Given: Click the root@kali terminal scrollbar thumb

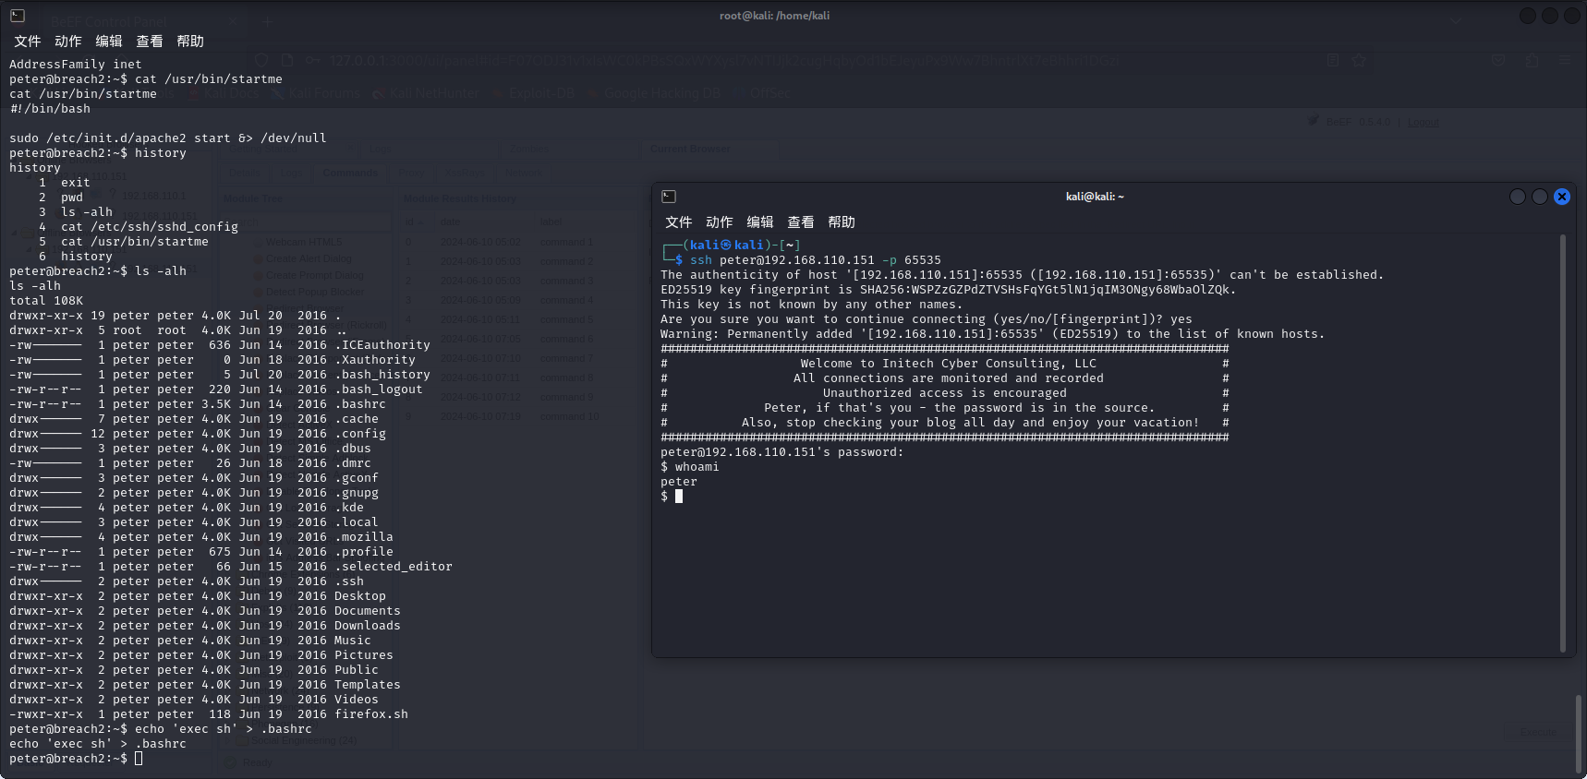Looking at the screenshot, I should point(1578,735).
